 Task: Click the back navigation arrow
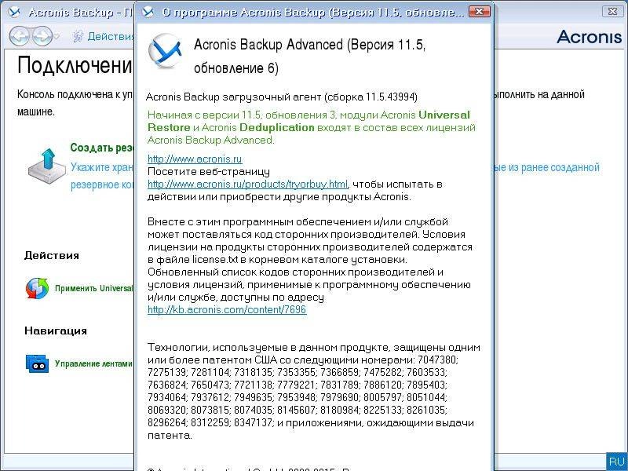point(19,36)
